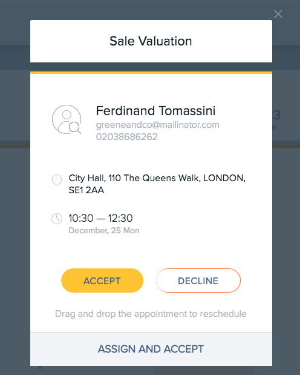Viewport: 300px width, 375px height.
Task: Close the Sale Valuation dialog with X
Action: [x=278, y=14]
